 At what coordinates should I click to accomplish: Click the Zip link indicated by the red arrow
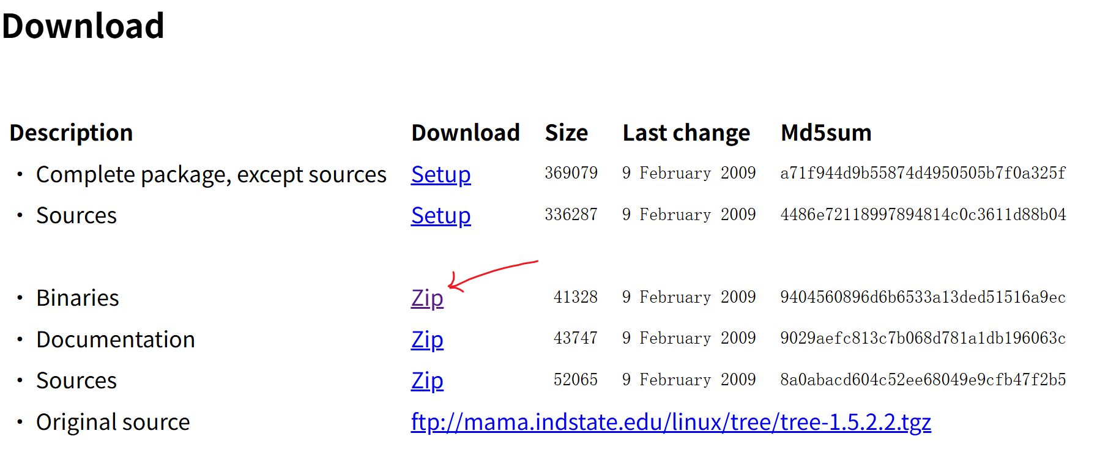426,298
